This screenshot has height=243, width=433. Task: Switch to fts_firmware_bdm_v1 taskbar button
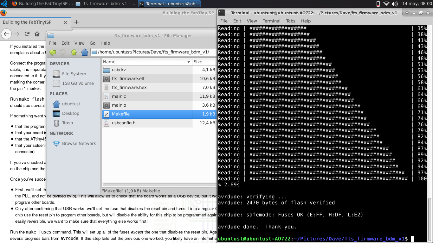coord(106,4)
